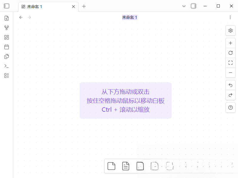Image resolution: width=238 pixels, height=178 pixels.
Task: Expand tab list dropdown chevron
Action: click(x=184, y=6)
